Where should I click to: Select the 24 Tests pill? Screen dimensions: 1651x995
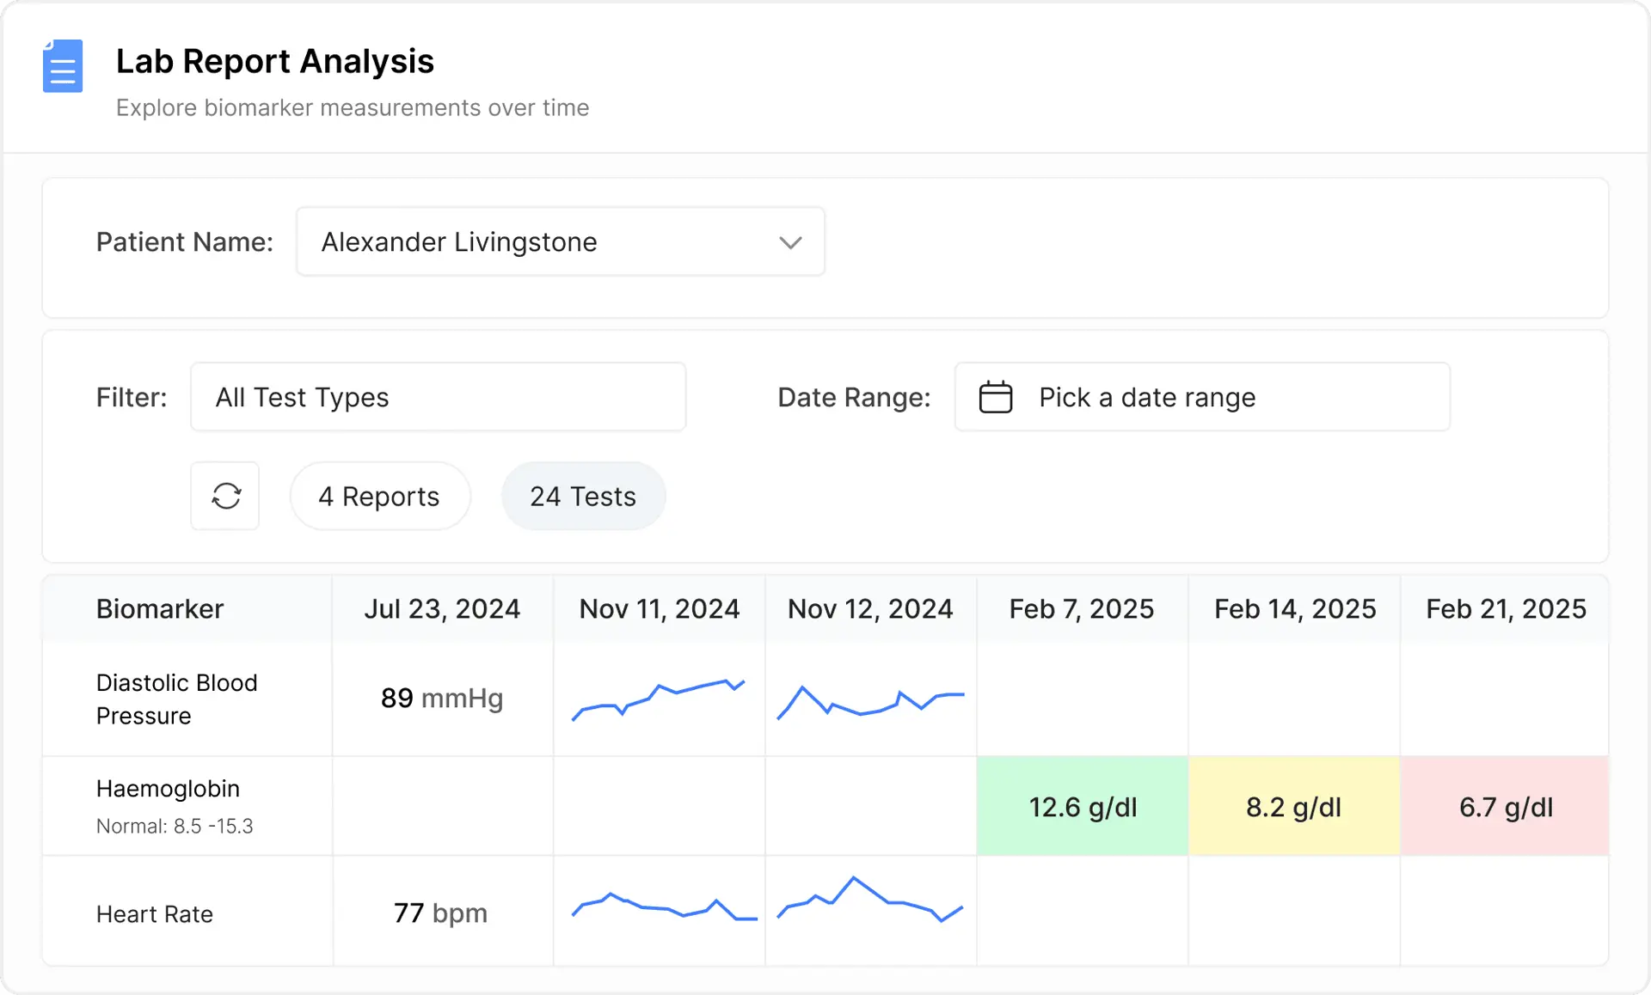582,496
